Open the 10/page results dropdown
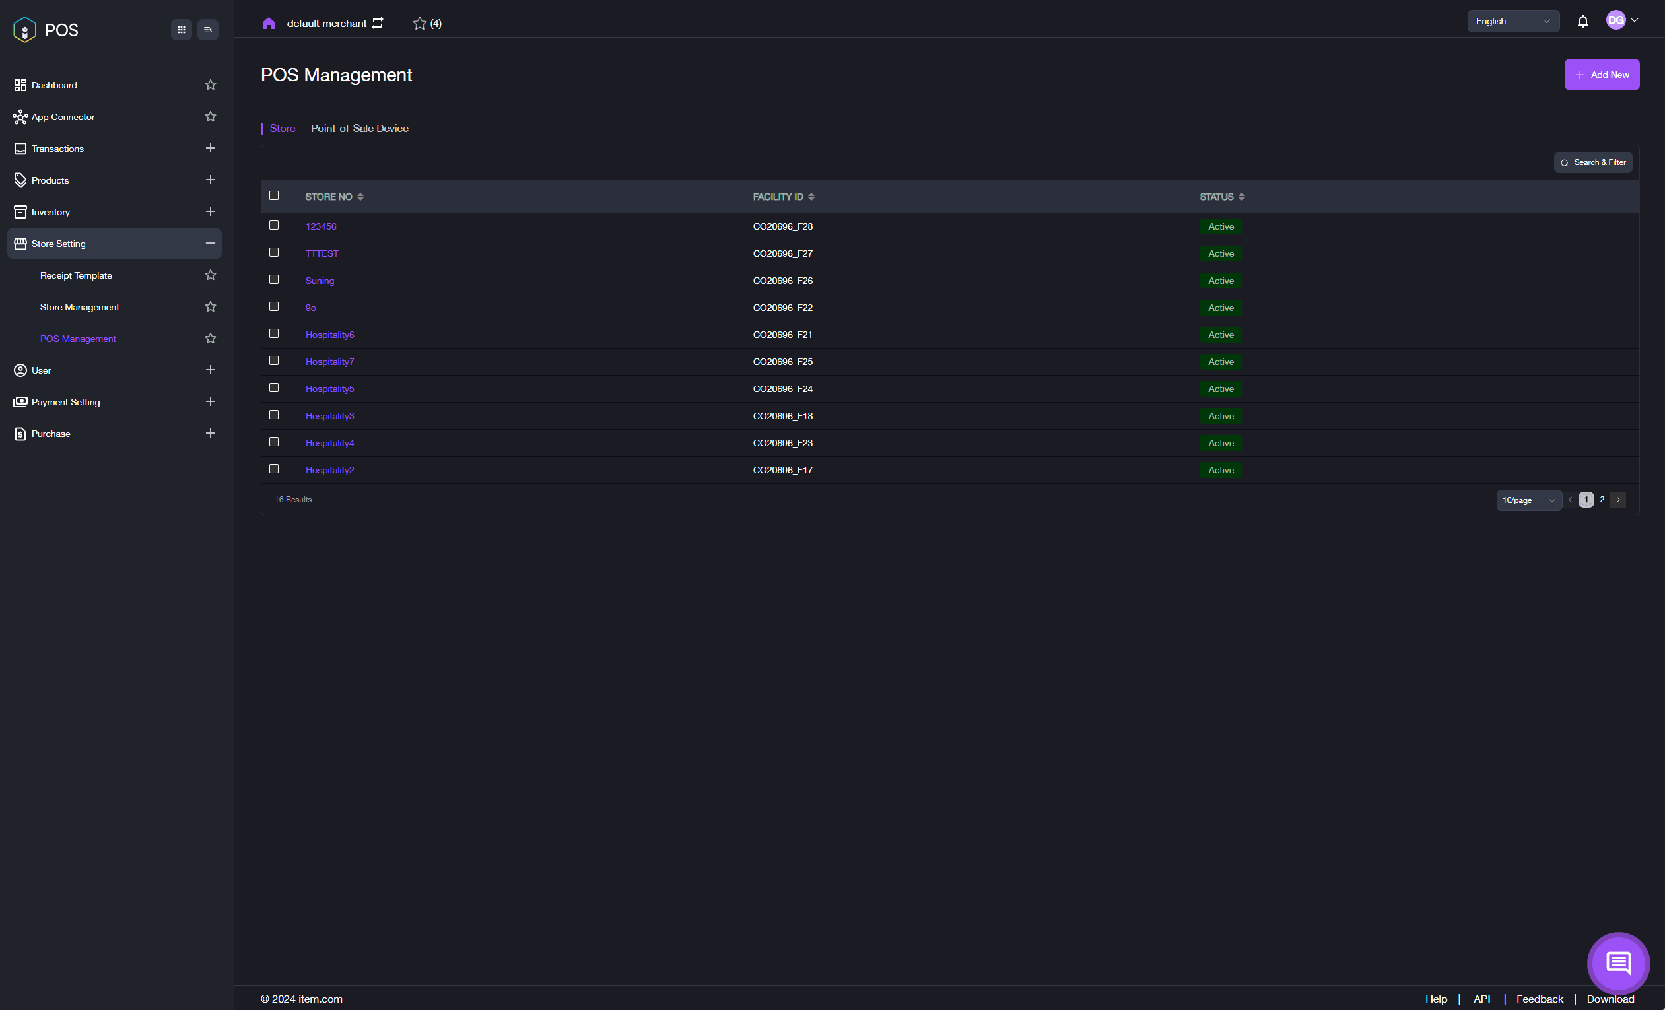This screenshot has width=1665, height=1010. pyautogui.click(x=1528, y=500)
